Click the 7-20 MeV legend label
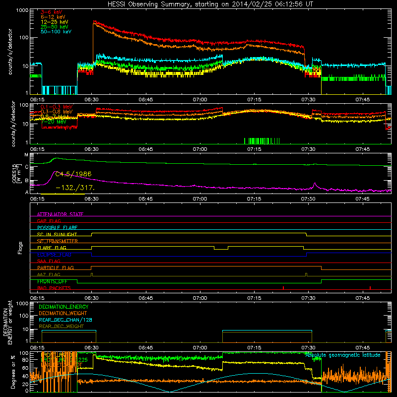The width and height of the screenshot is (397, 397). click(54, 122)
